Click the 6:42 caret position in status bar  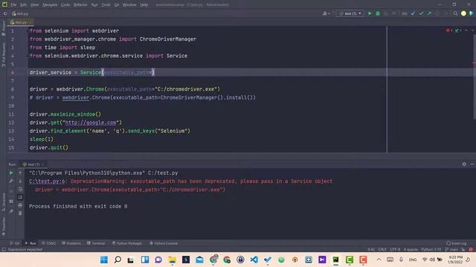point(371,249)
